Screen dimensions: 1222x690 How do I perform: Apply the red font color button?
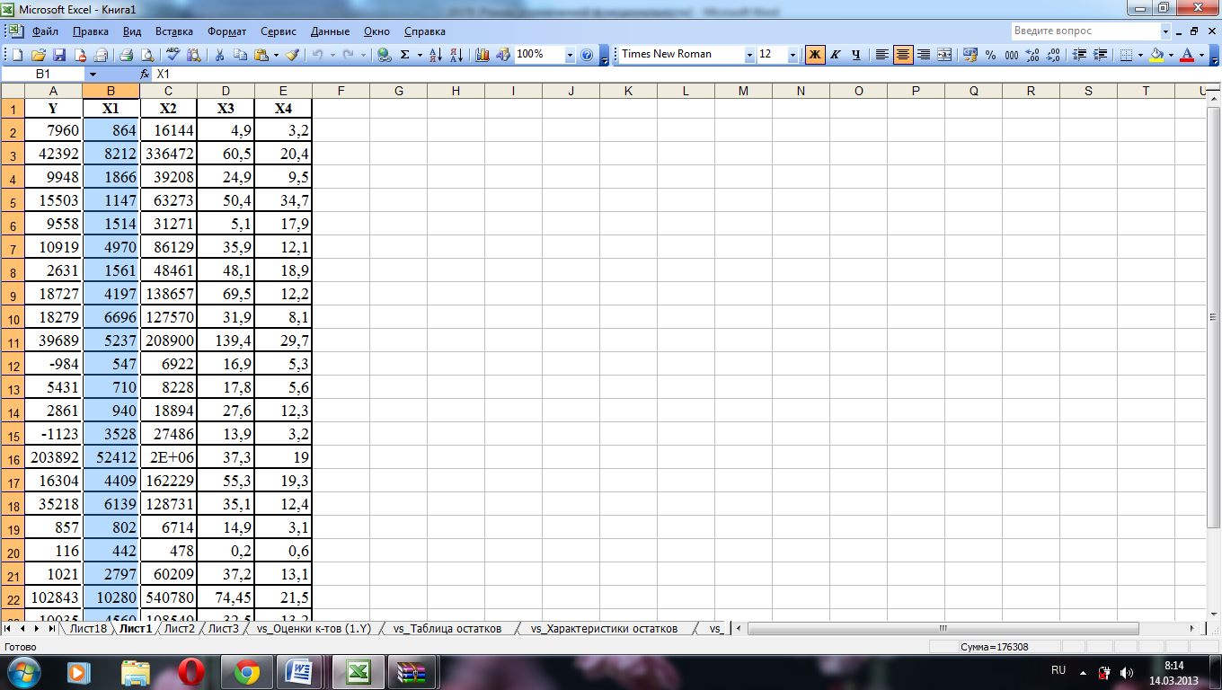tap(1188, 55)
